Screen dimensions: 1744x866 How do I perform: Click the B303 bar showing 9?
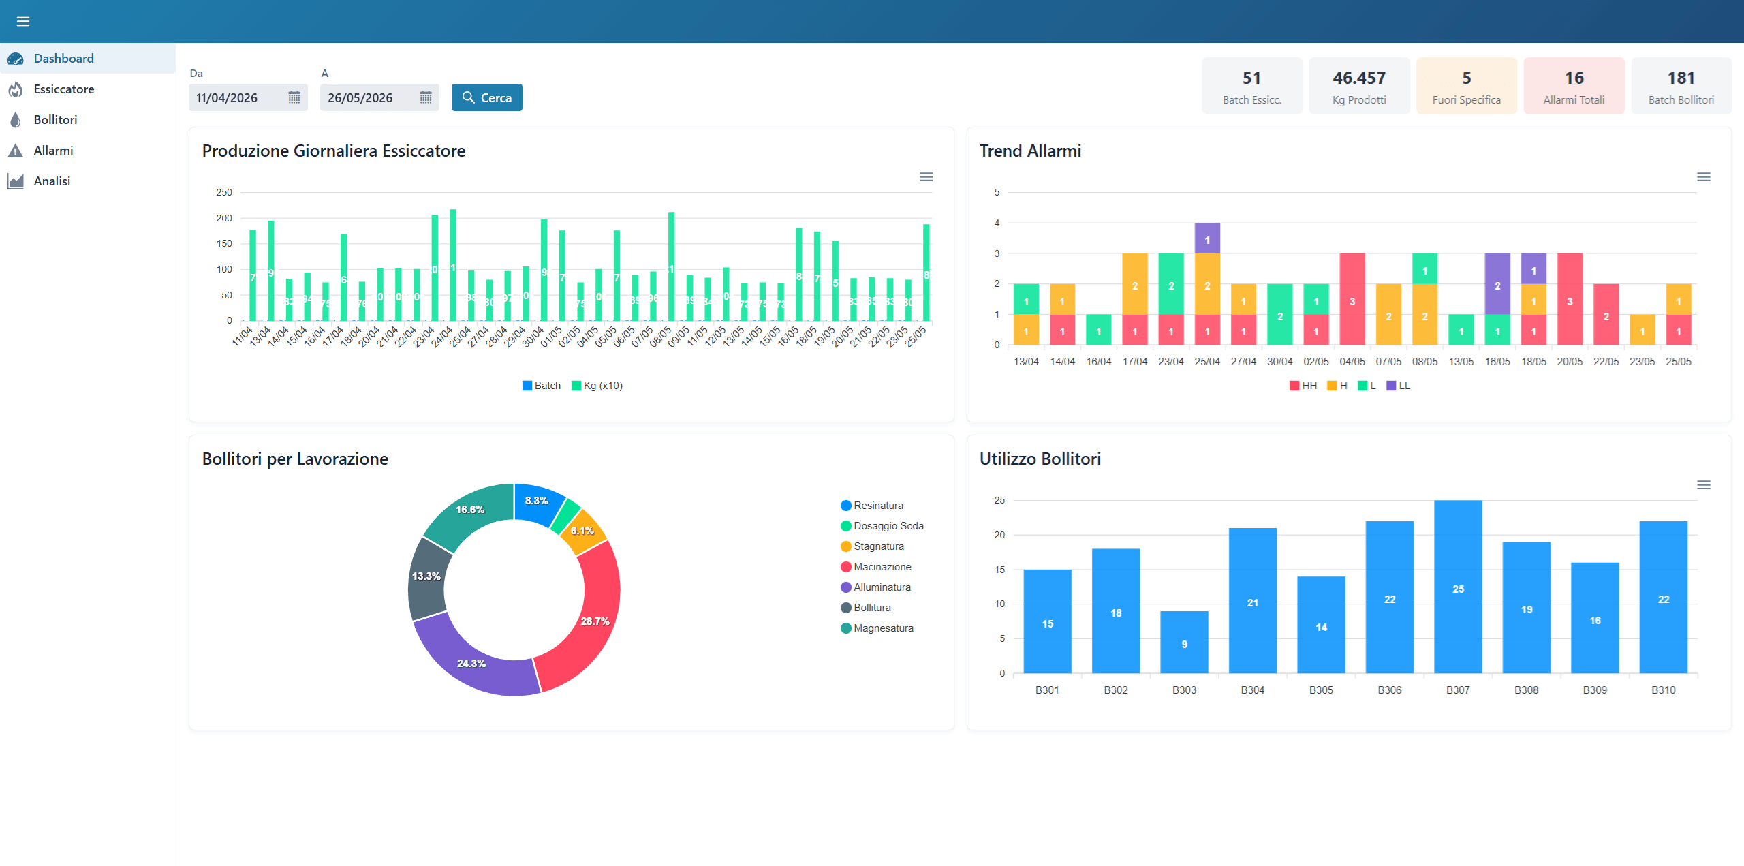coord(1184,642)
